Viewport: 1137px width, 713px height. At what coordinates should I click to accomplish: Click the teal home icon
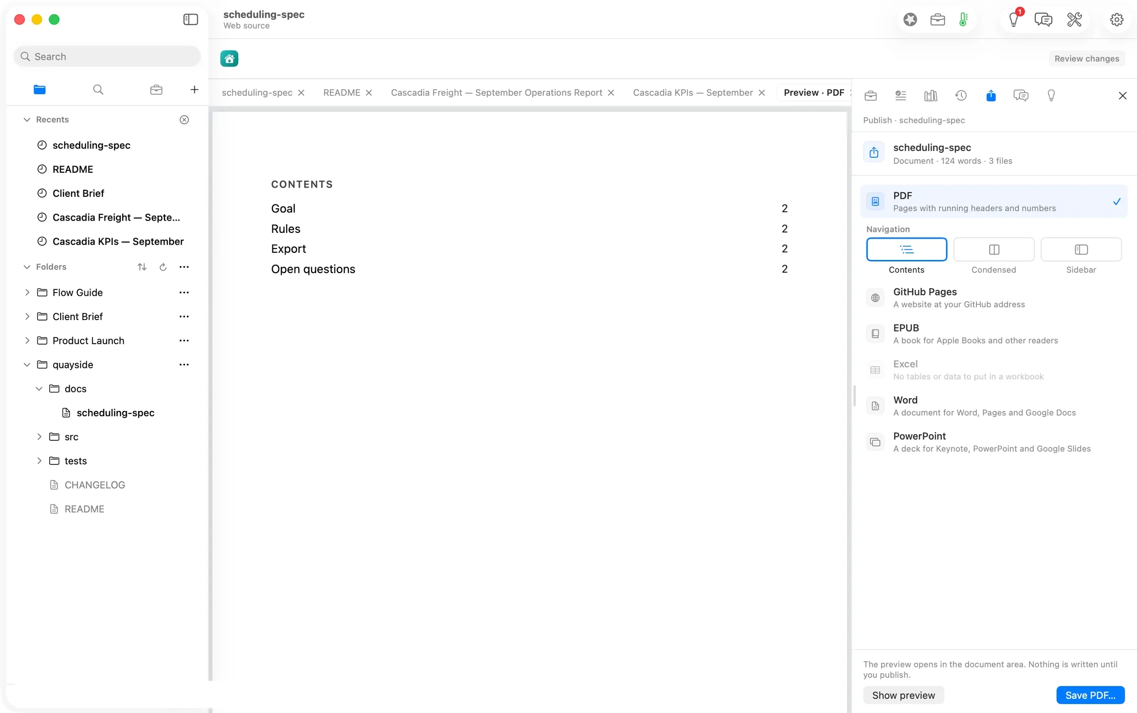tap(229, 59)
